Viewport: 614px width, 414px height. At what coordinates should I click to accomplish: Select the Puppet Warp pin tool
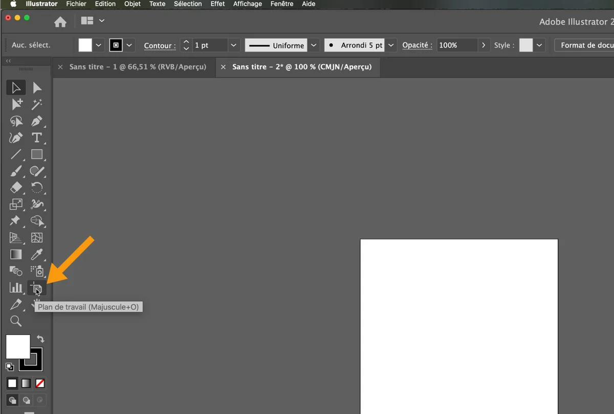pyautogui.click(x=16, y=221)
